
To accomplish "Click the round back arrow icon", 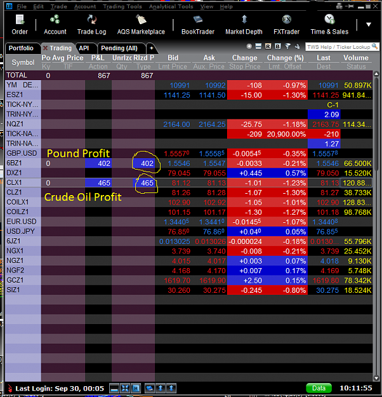I will pos(249,46).
